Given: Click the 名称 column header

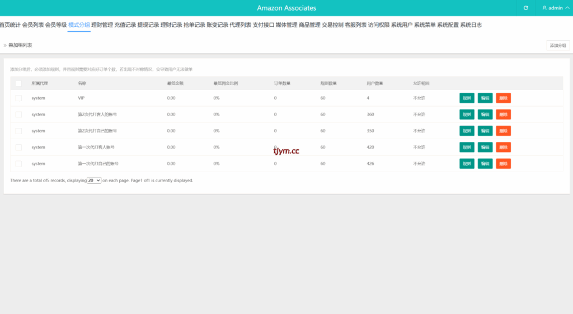Looking at the screenshot, I should pos(82,83).
